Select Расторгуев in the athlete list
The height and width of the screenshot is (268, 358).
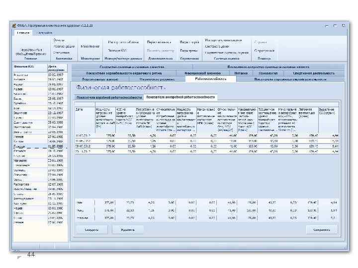point(40,184)
